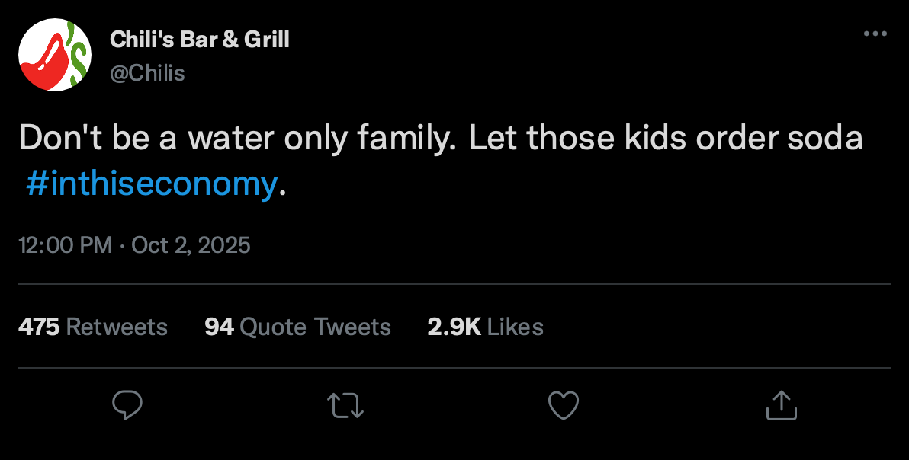The height and width of the screenshot is (460, 909).
Task: Click the Oct 2, 2025 date
Action: click(191, 245)
